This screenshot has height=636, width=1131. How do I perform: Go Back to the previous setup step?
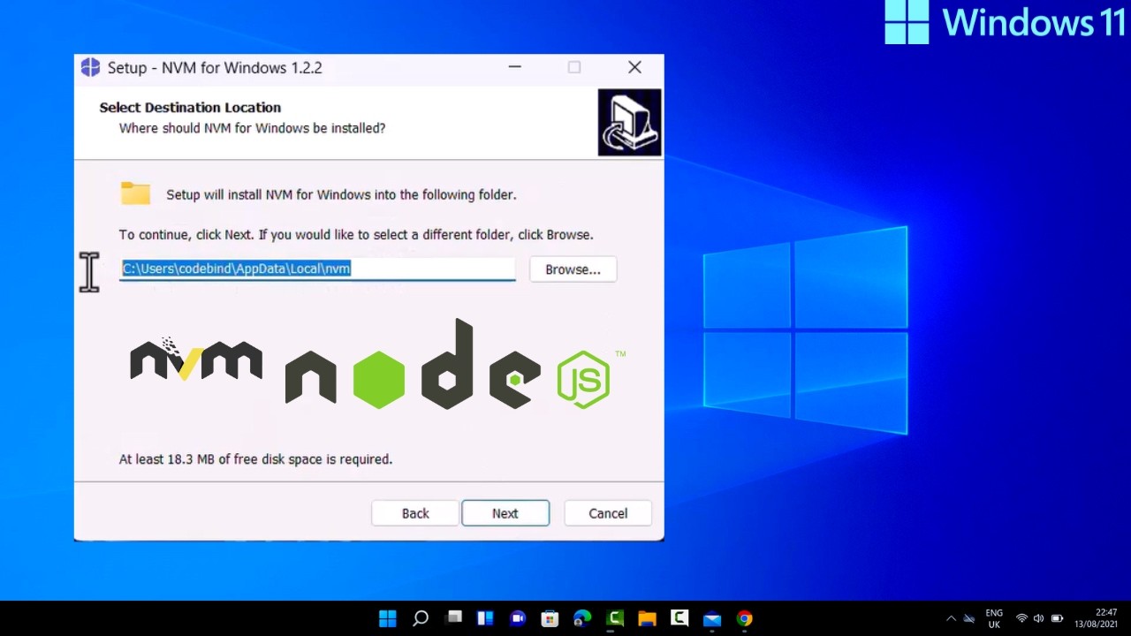point(415,513)
